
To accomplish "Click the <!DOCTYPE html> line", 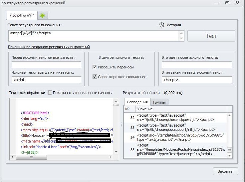I will 35,113.
